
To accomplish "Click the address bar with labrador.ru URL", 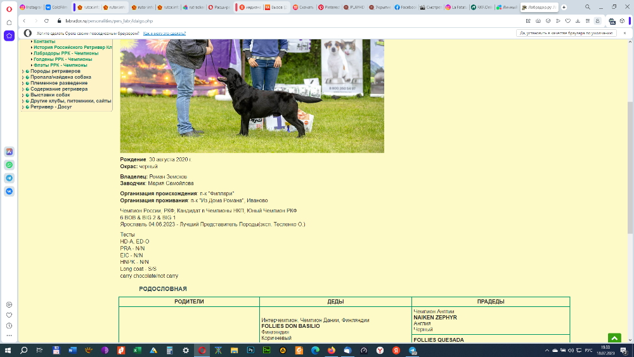I will coord(254,21).
